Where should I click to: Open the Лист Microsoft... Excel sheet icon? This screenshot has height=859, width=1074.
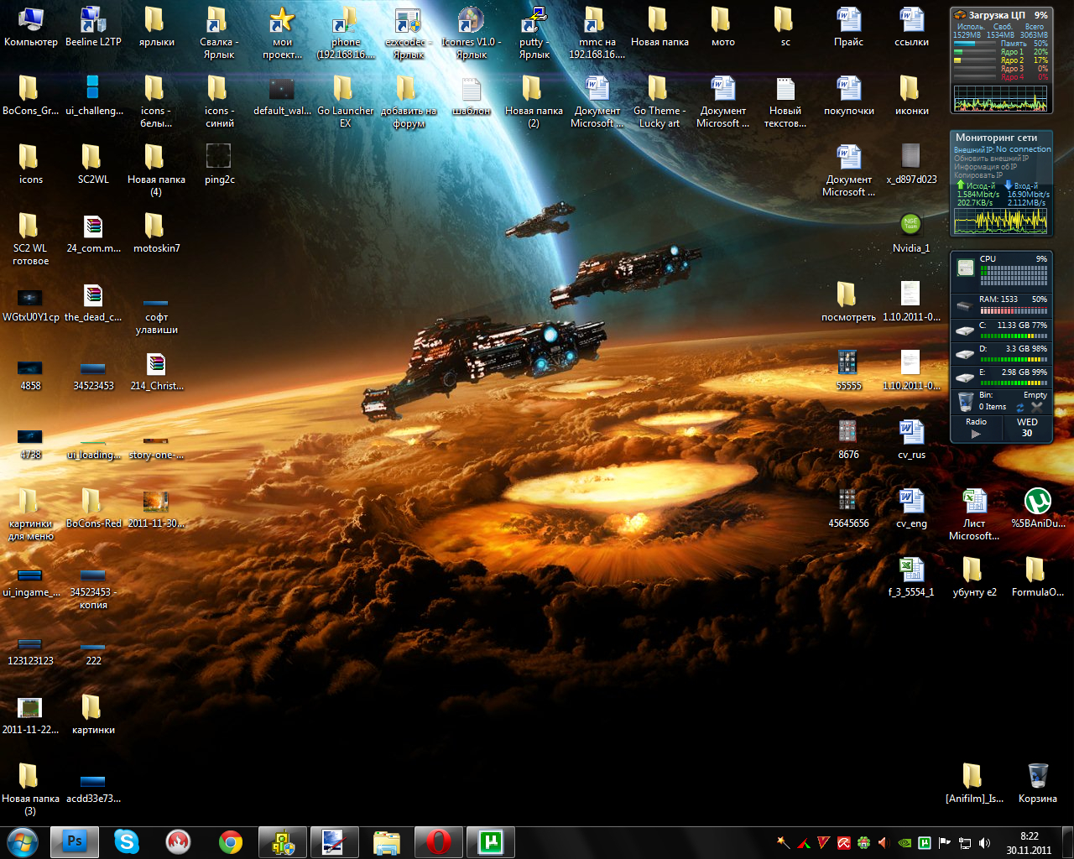pyautogui.click(x=973, y=514)
